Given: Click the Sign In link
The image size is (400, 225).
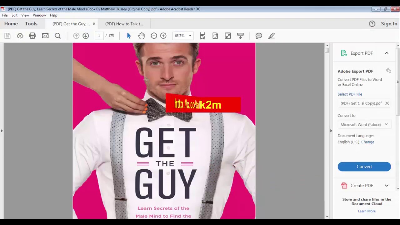Looking at the screenshot, I should pyautogui.click(x=389, y=24).
